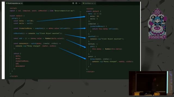This screenshot has width=174, height=97.
Task: Click "mounted() {" in right editor
Action: pos(93,36)
